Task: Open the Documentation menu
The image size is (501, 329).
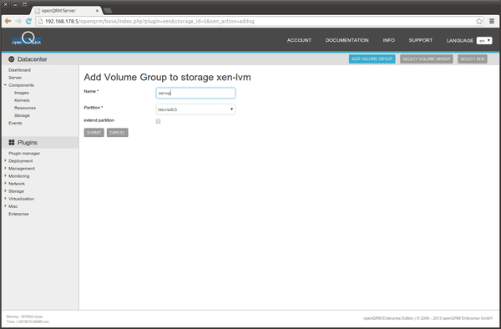Action: point(347,40)
